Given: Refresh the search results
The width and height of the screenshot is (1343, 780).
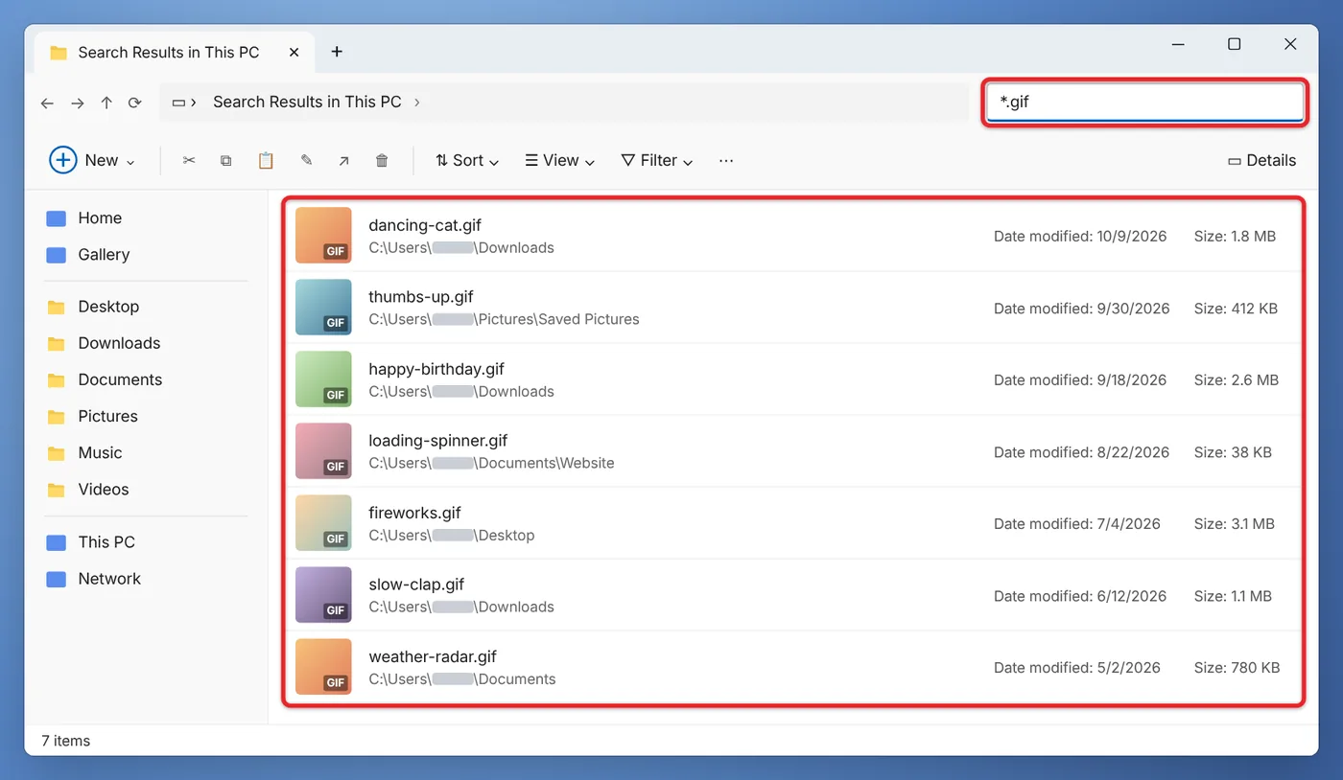Looking at the screenshot, I should [x=135, y=103].
